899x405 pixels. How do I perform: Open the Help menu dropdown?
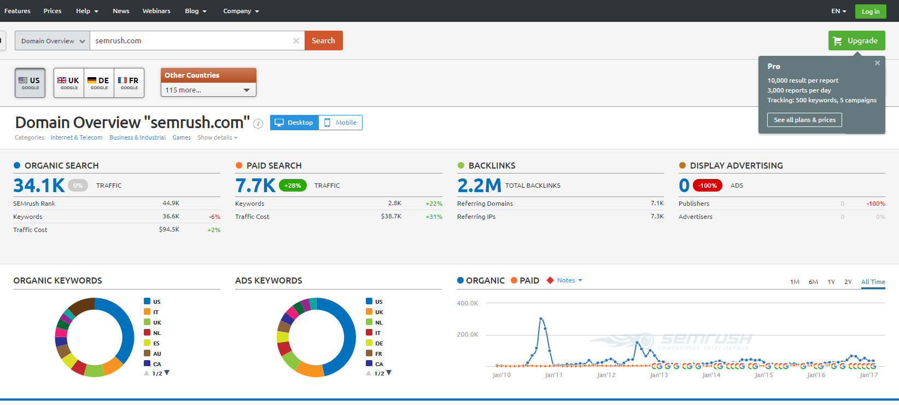[x=87, y=11]
